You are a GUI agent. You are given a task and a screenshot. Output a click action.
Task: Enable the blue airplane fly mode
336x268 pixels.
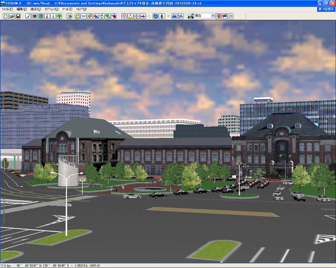(143, 16)
